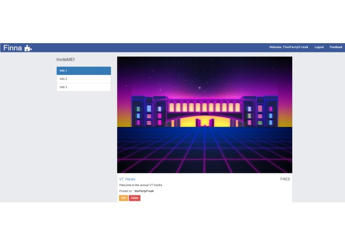
Task: Click the 'Welcome to the annual VT Hacks' description
Action: point(140,185)
